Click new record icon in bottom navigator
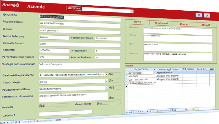This screenshot has height=124, width=219. pyautogui.click(x=32, y=121)
